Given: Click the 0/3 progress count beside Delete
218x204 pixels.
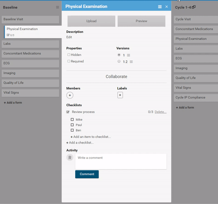Looking at the screenshot, I should tap(151, 112).
